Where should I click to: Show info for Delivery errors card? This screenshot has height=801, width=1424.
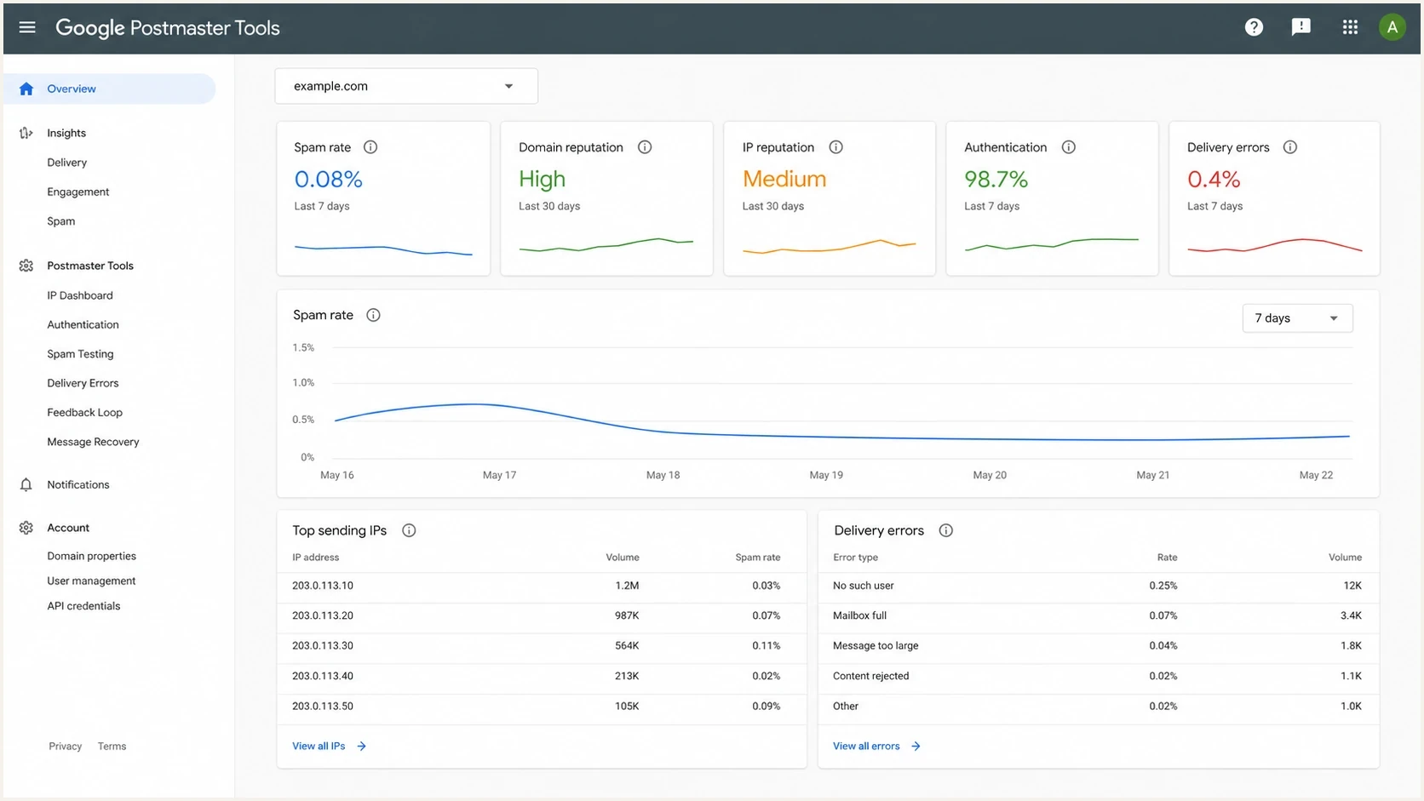coord(1290,147)
